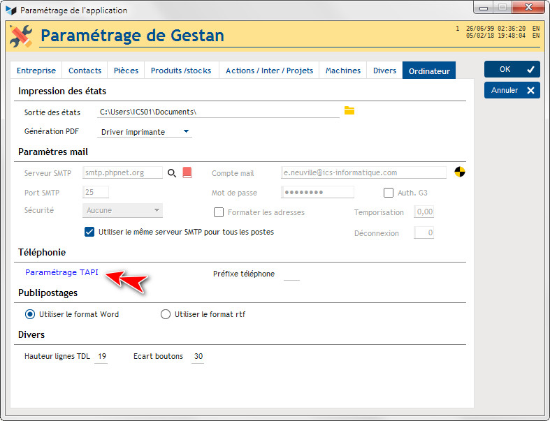Expand the Génération PDF dropdown
550x421 pixels.
click(x=186, y=131)
